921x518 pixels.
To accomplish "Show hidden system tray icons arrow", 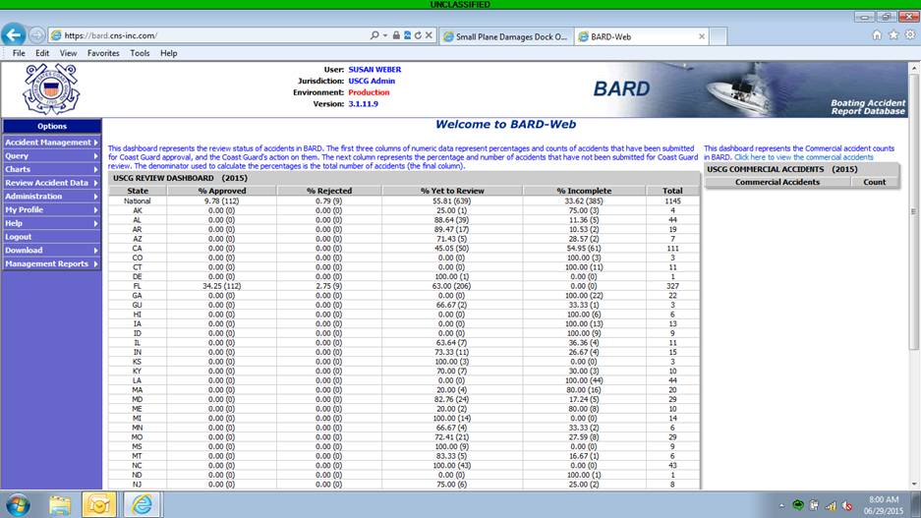I will (778, 505).
